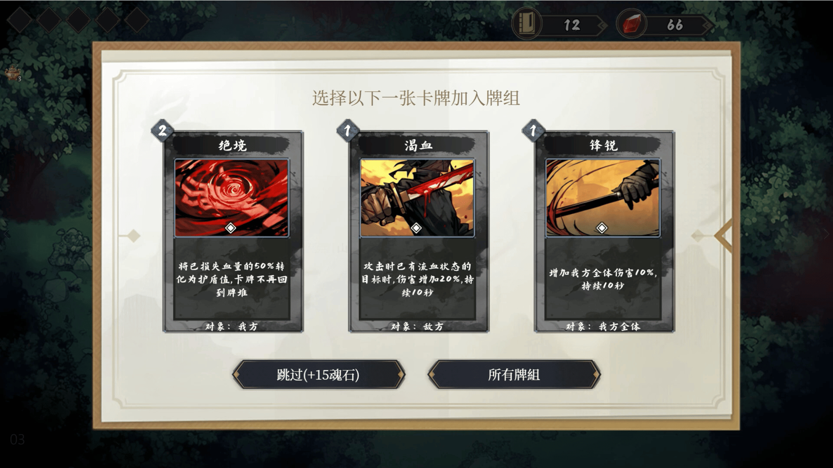Click the cost 2 badge on 绝境 card
Screen dimensions: 833x468
coord(162,130)
